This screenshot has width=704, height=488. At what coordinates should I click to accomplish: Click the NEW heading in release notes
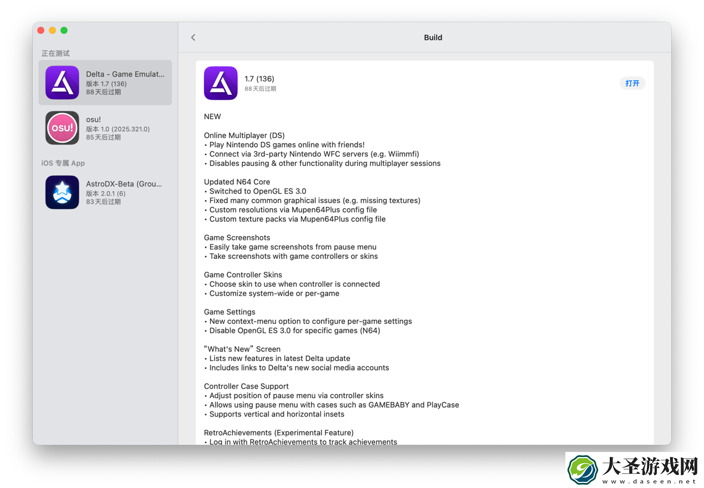pos(212,116)
